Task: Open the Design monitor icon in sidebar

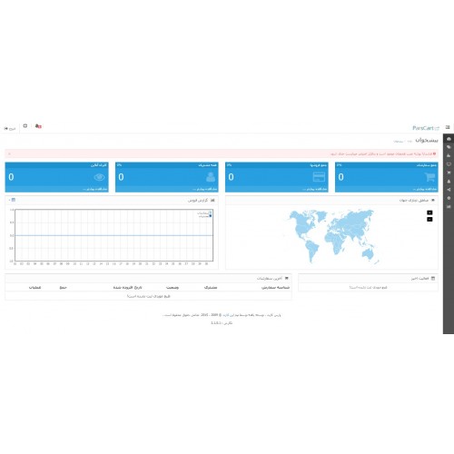Action: [x=449, y=164]
